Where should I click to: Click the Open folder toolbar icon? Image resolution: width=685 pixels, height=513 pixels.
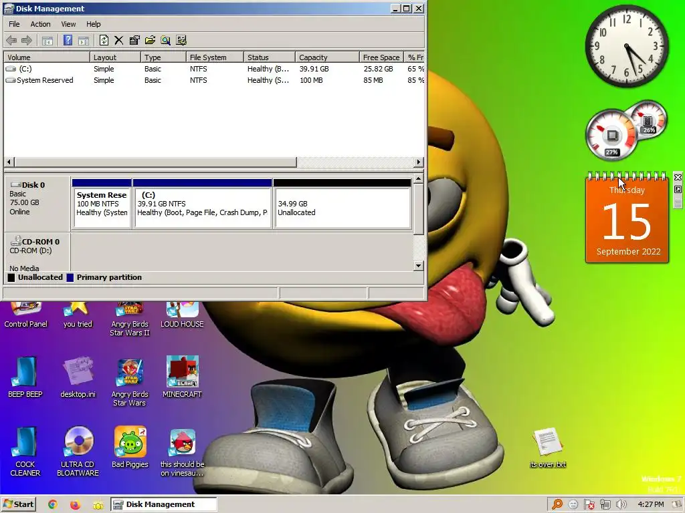point(150,41)
